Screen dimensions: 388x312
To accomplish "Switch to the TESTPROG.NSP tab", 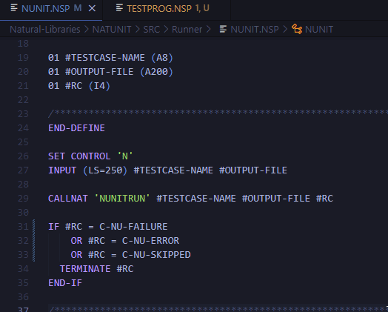I will pyautogui.click(x=167, y=9).
